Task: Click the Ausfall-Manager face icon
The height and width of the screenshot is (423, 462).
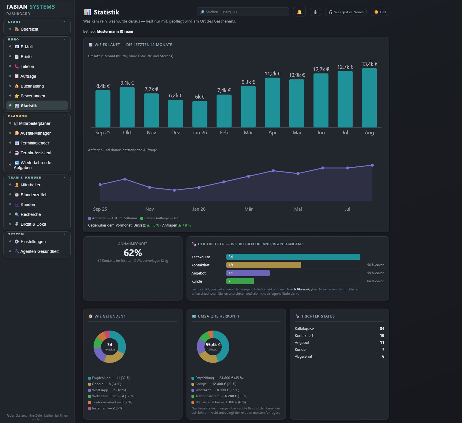Action: pos(17,133)
